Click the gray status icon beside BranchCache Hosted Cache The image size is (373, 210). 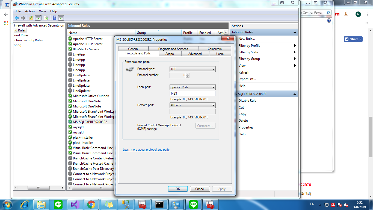70,164
